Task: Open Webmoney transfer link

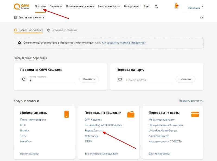Action: click(91, 136)
